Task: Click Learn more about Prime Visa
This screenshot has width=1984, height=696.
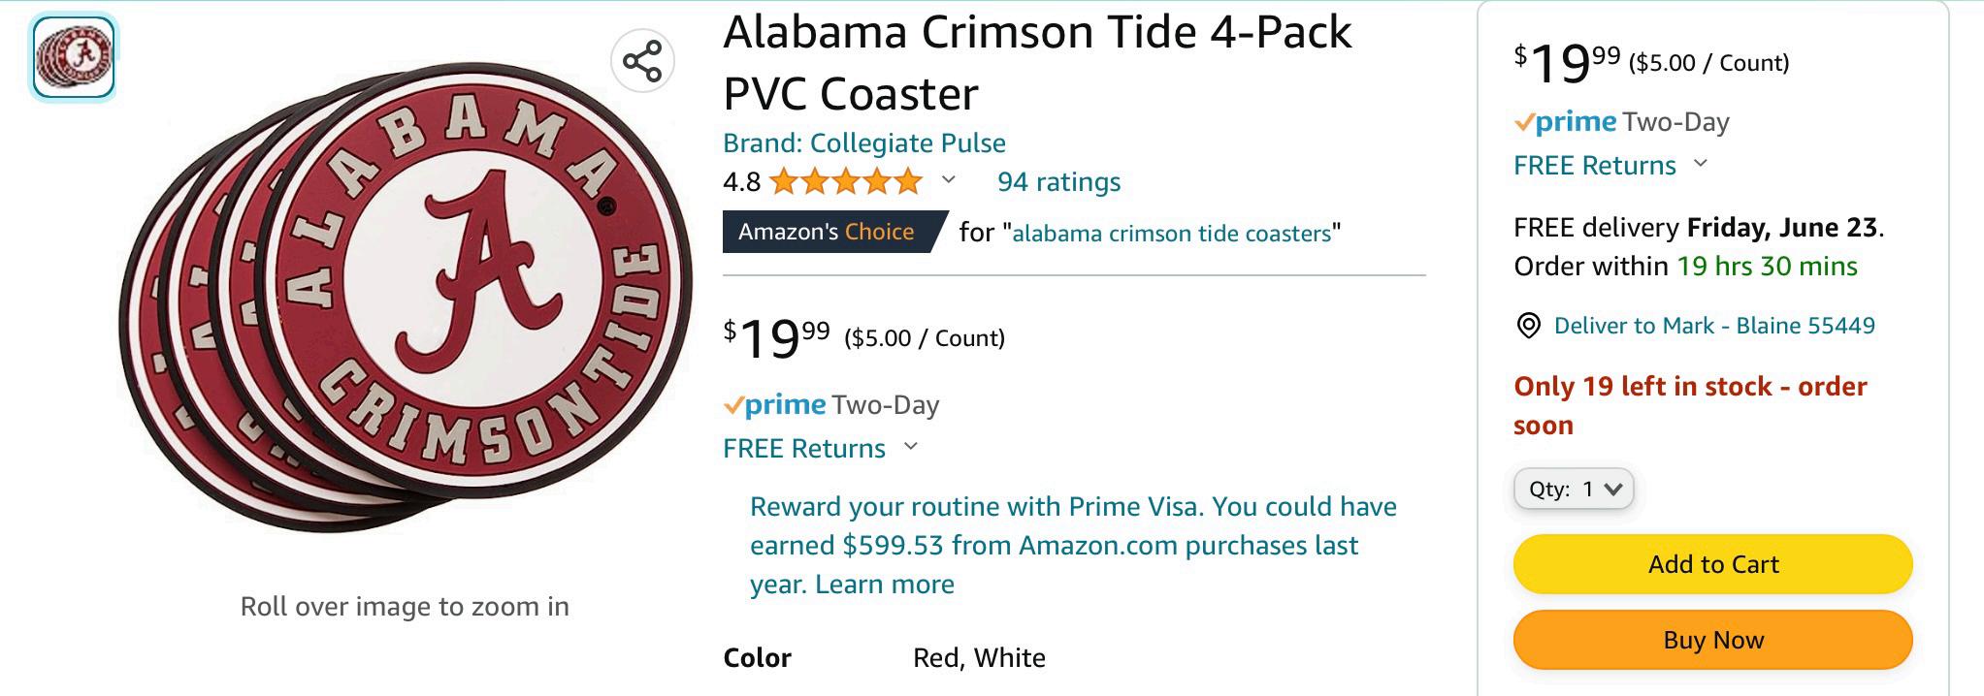Action: 884,585
